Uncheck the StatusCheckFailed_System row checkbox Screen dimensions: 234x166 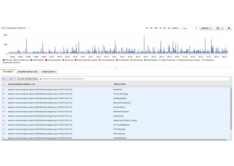3,120
